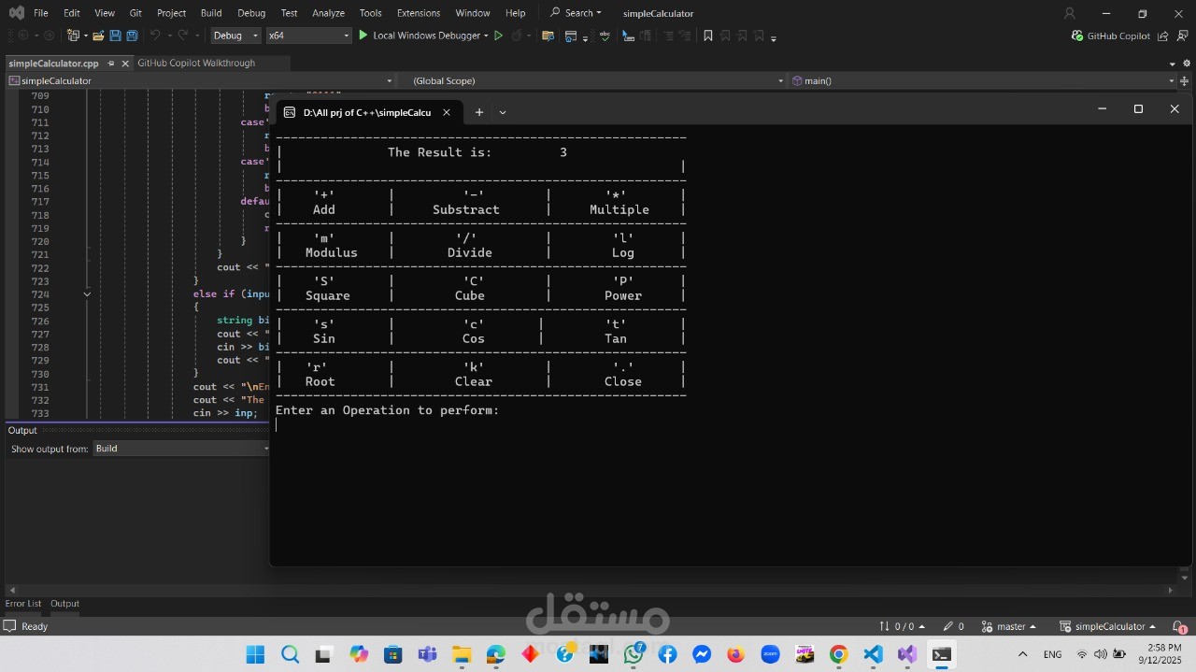Open Microsoft Teams from the taskbar
This screenshot has width=1196, height=672.
[427, 654]
